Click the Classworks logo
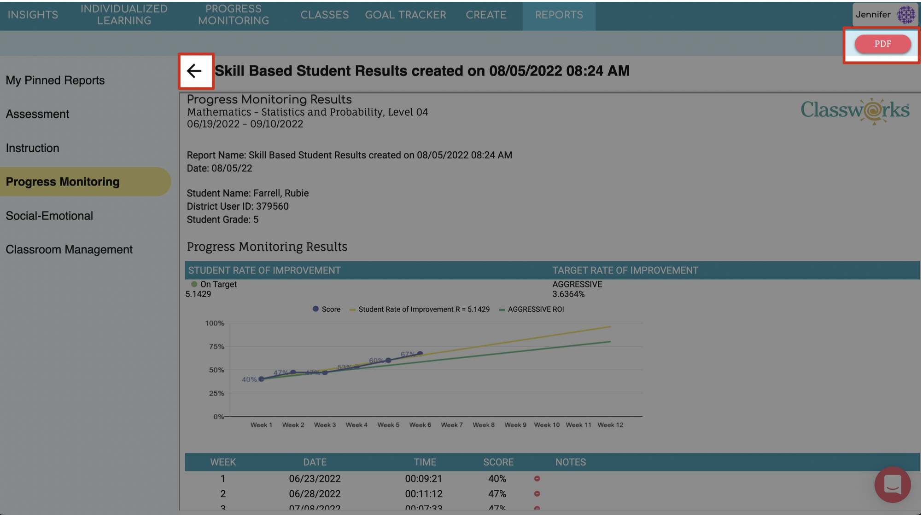This screenshot has width=923, height=516. [854, 111]
